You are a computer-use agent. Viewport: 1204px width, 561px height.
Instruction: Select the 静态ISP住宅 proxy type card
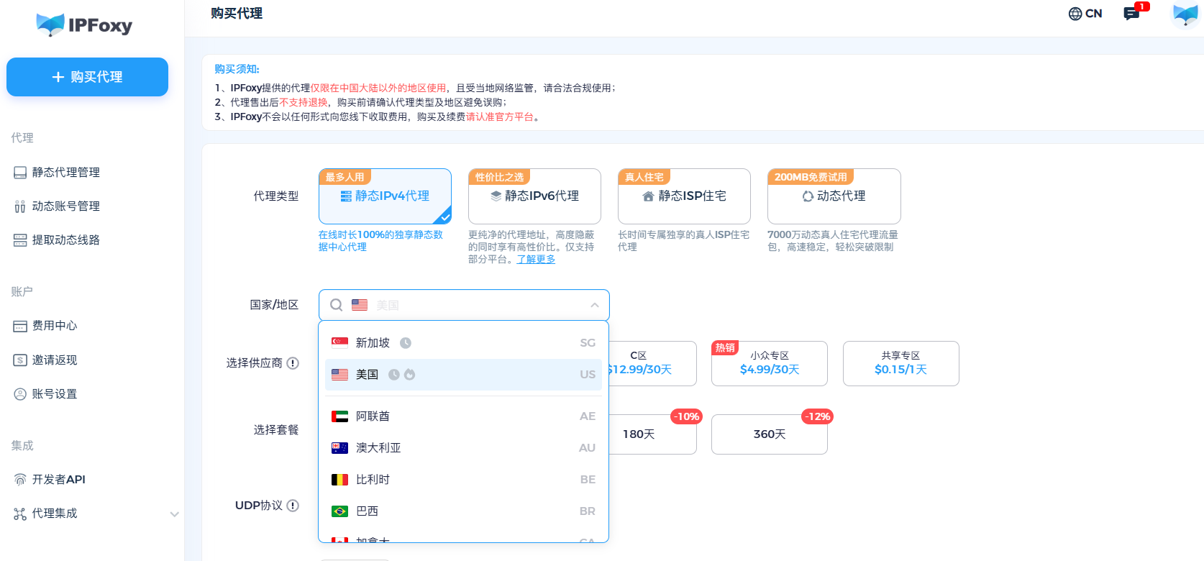click(x=684, y=196)
